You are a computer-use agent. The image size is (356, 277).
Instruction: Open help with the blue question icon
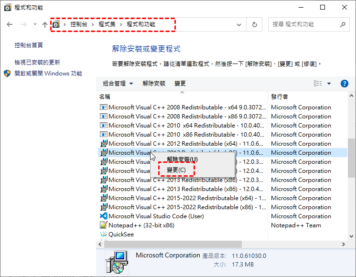345,84
